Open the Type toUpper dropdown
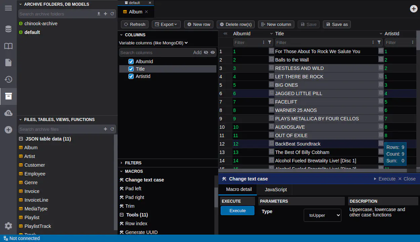The image size is (420, 242). pyautogui.click(x=322, y=215)
